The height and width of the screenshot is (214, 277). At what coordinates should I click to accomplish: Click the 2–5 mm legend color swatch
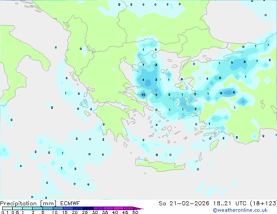tap(38, 208)
